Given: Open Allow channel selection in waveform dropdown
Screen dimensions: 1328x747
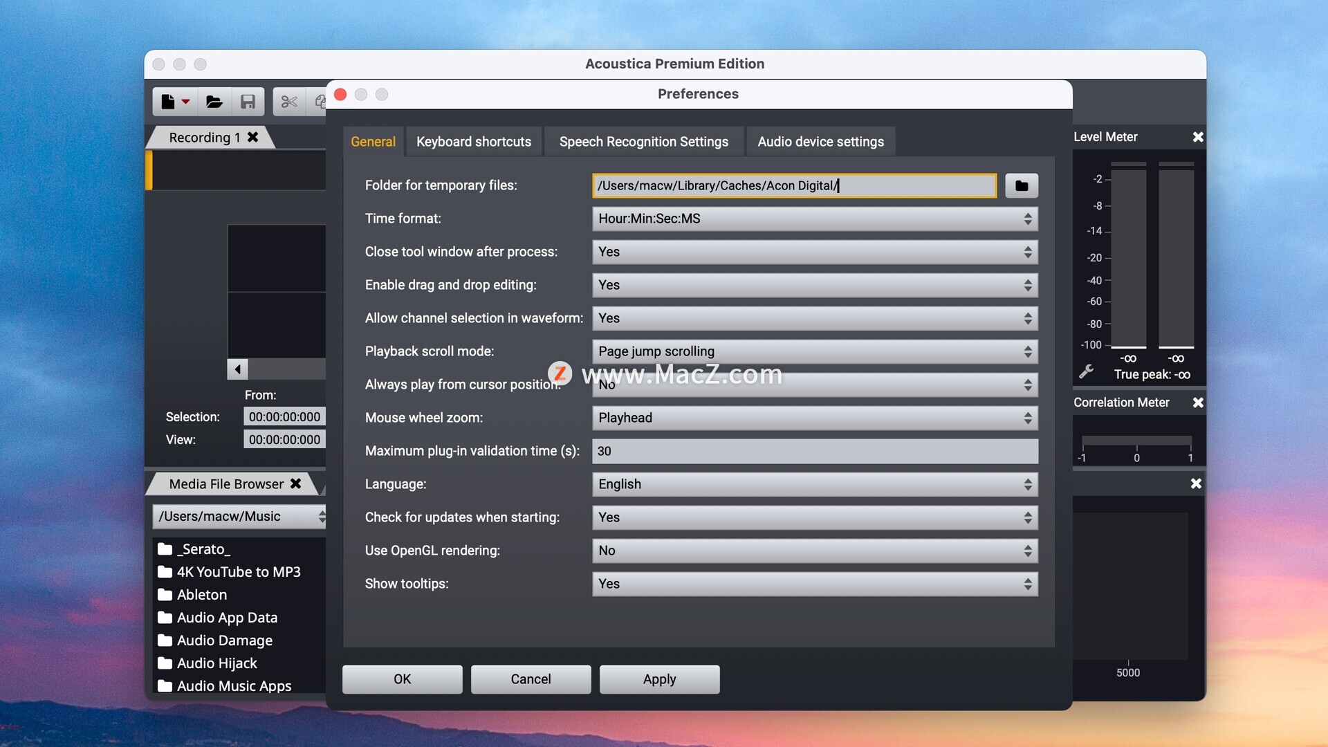Looking at the screenshot, I should tap(815, 318).
